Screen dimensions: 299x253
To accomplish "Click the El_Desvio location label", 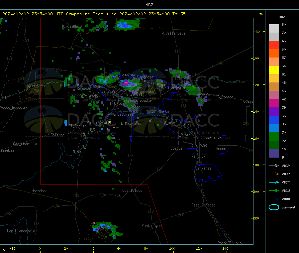I will tap(78, 126).
